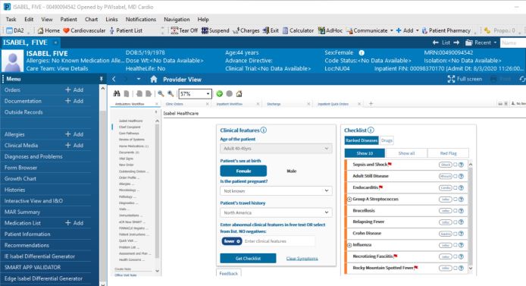
Task: Open the Checklist info icon
Action: [x=371, y=130]
